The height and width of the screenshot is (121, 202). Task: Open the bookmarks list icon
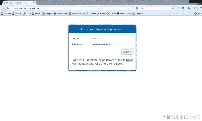(x=183, y=8)
